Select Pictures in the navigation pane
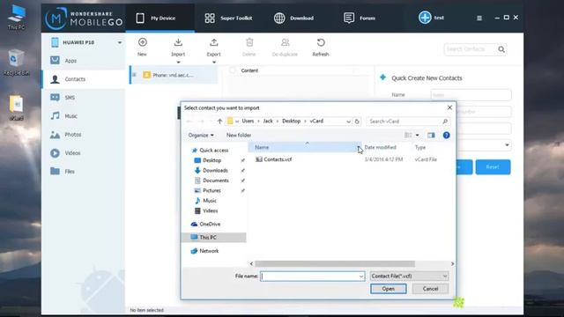Viewport: 564px width, 317px height. tap(211, 190)
